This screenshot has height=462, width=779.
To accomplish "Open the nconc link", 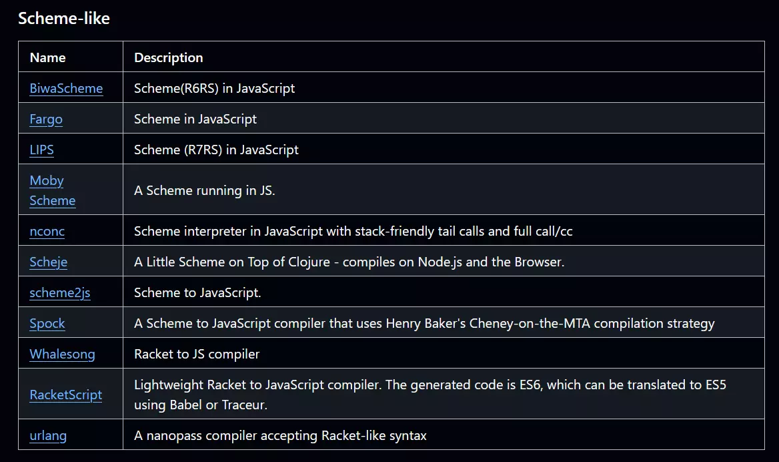I will [47, 231].
